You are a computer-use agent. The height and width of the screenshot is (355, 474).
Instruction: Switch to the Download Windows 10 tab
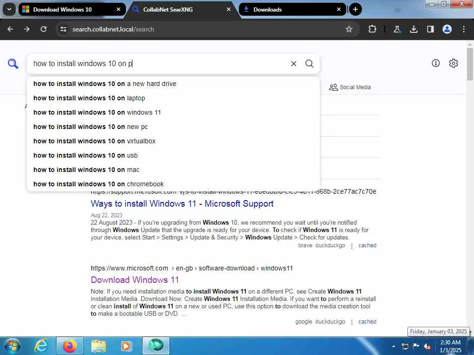point(72,9)
